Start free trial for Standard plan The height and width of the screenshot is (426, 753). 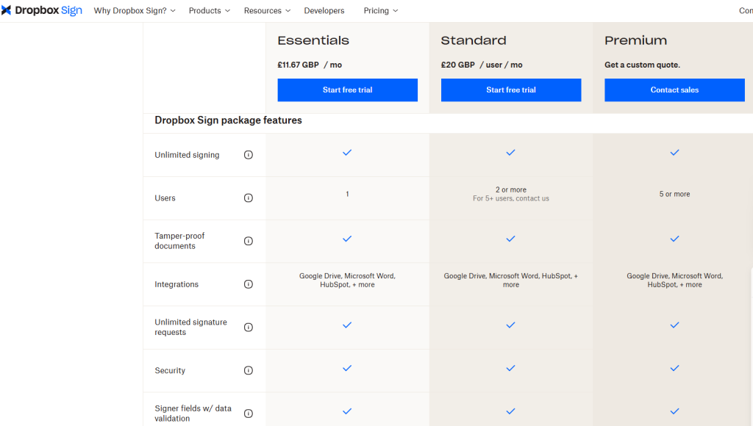click(510, 90)
